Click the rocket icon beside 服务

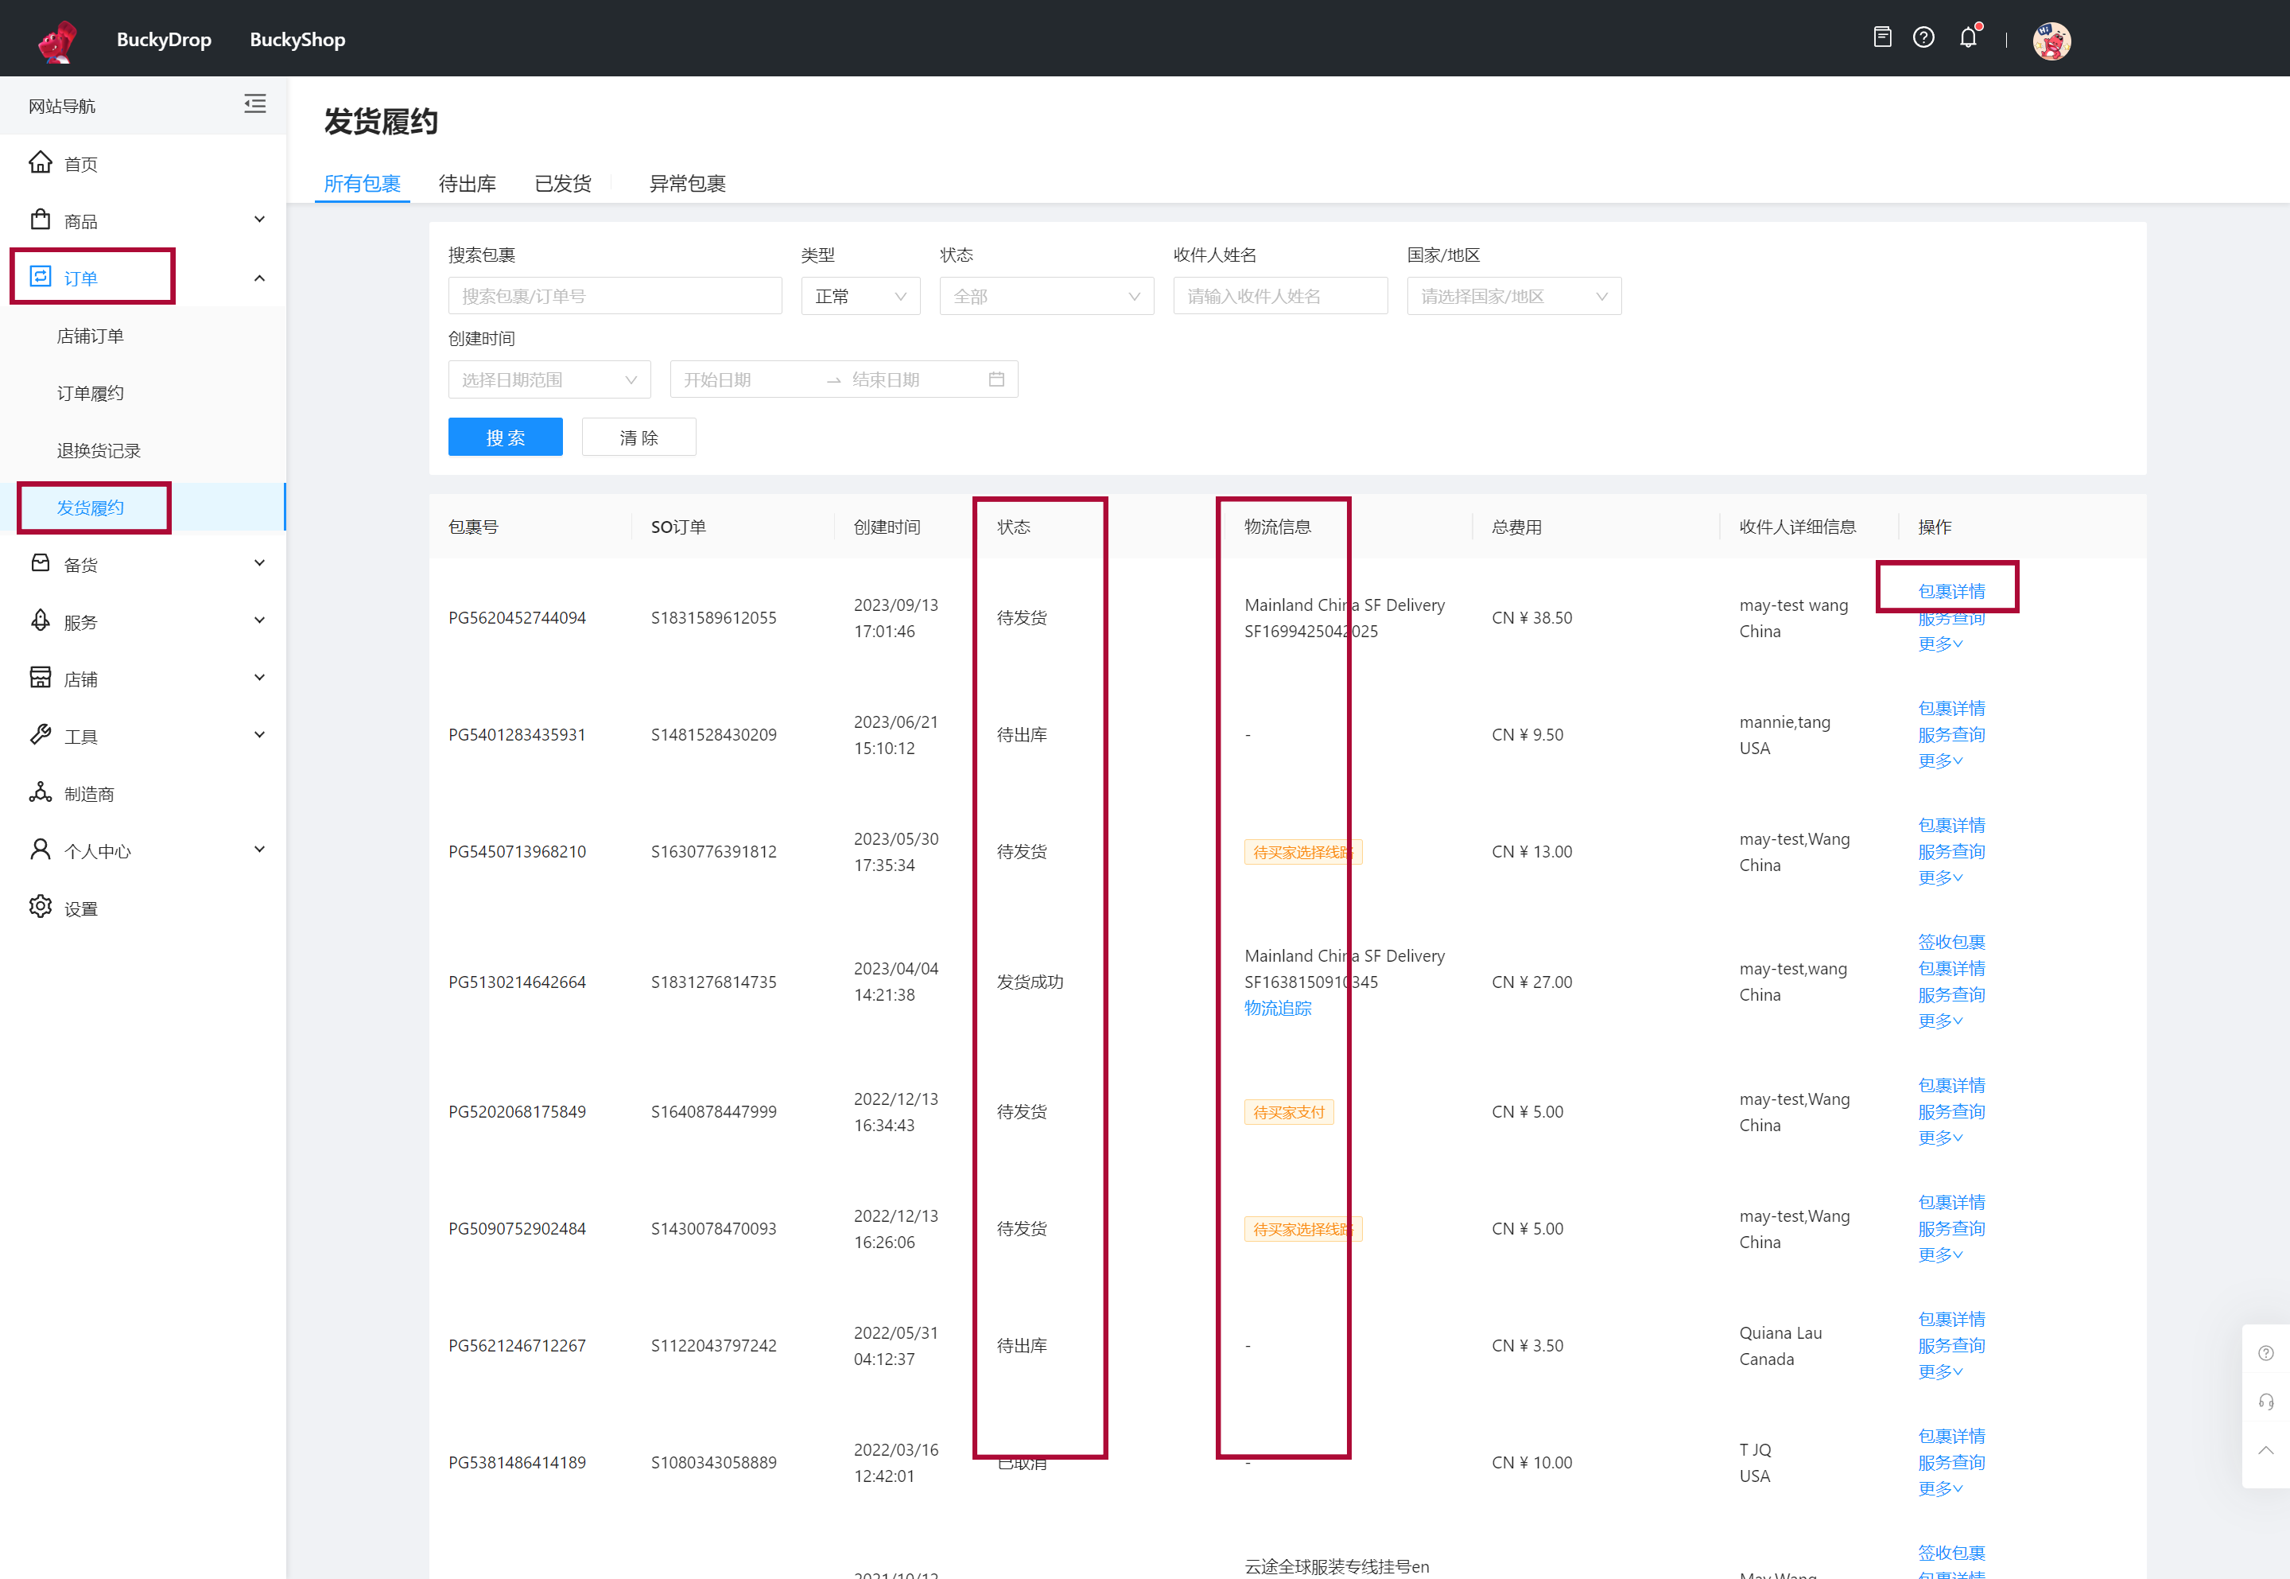coord(41,620)
